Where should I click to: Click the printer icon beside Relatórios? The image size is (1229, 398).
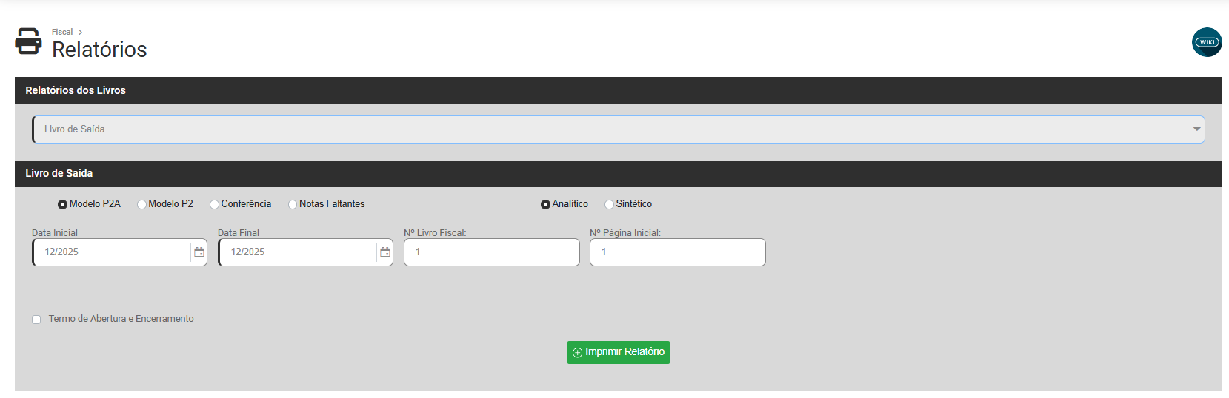pyautogui.click(x=28, y=41)
